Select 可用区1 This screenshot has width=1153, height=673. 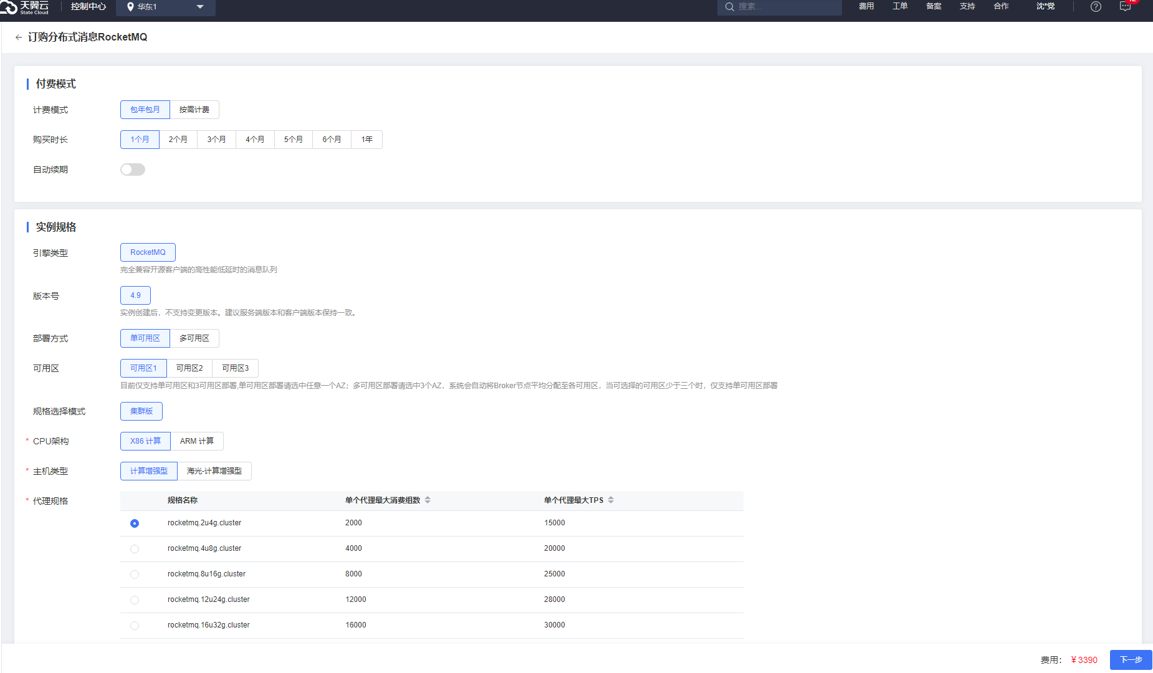pos(143,368)
